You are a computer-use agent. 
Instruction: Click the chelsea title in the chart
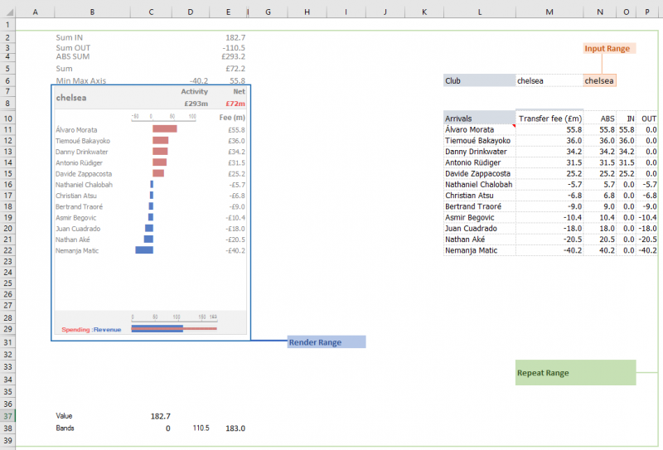(x=72, y=97)
